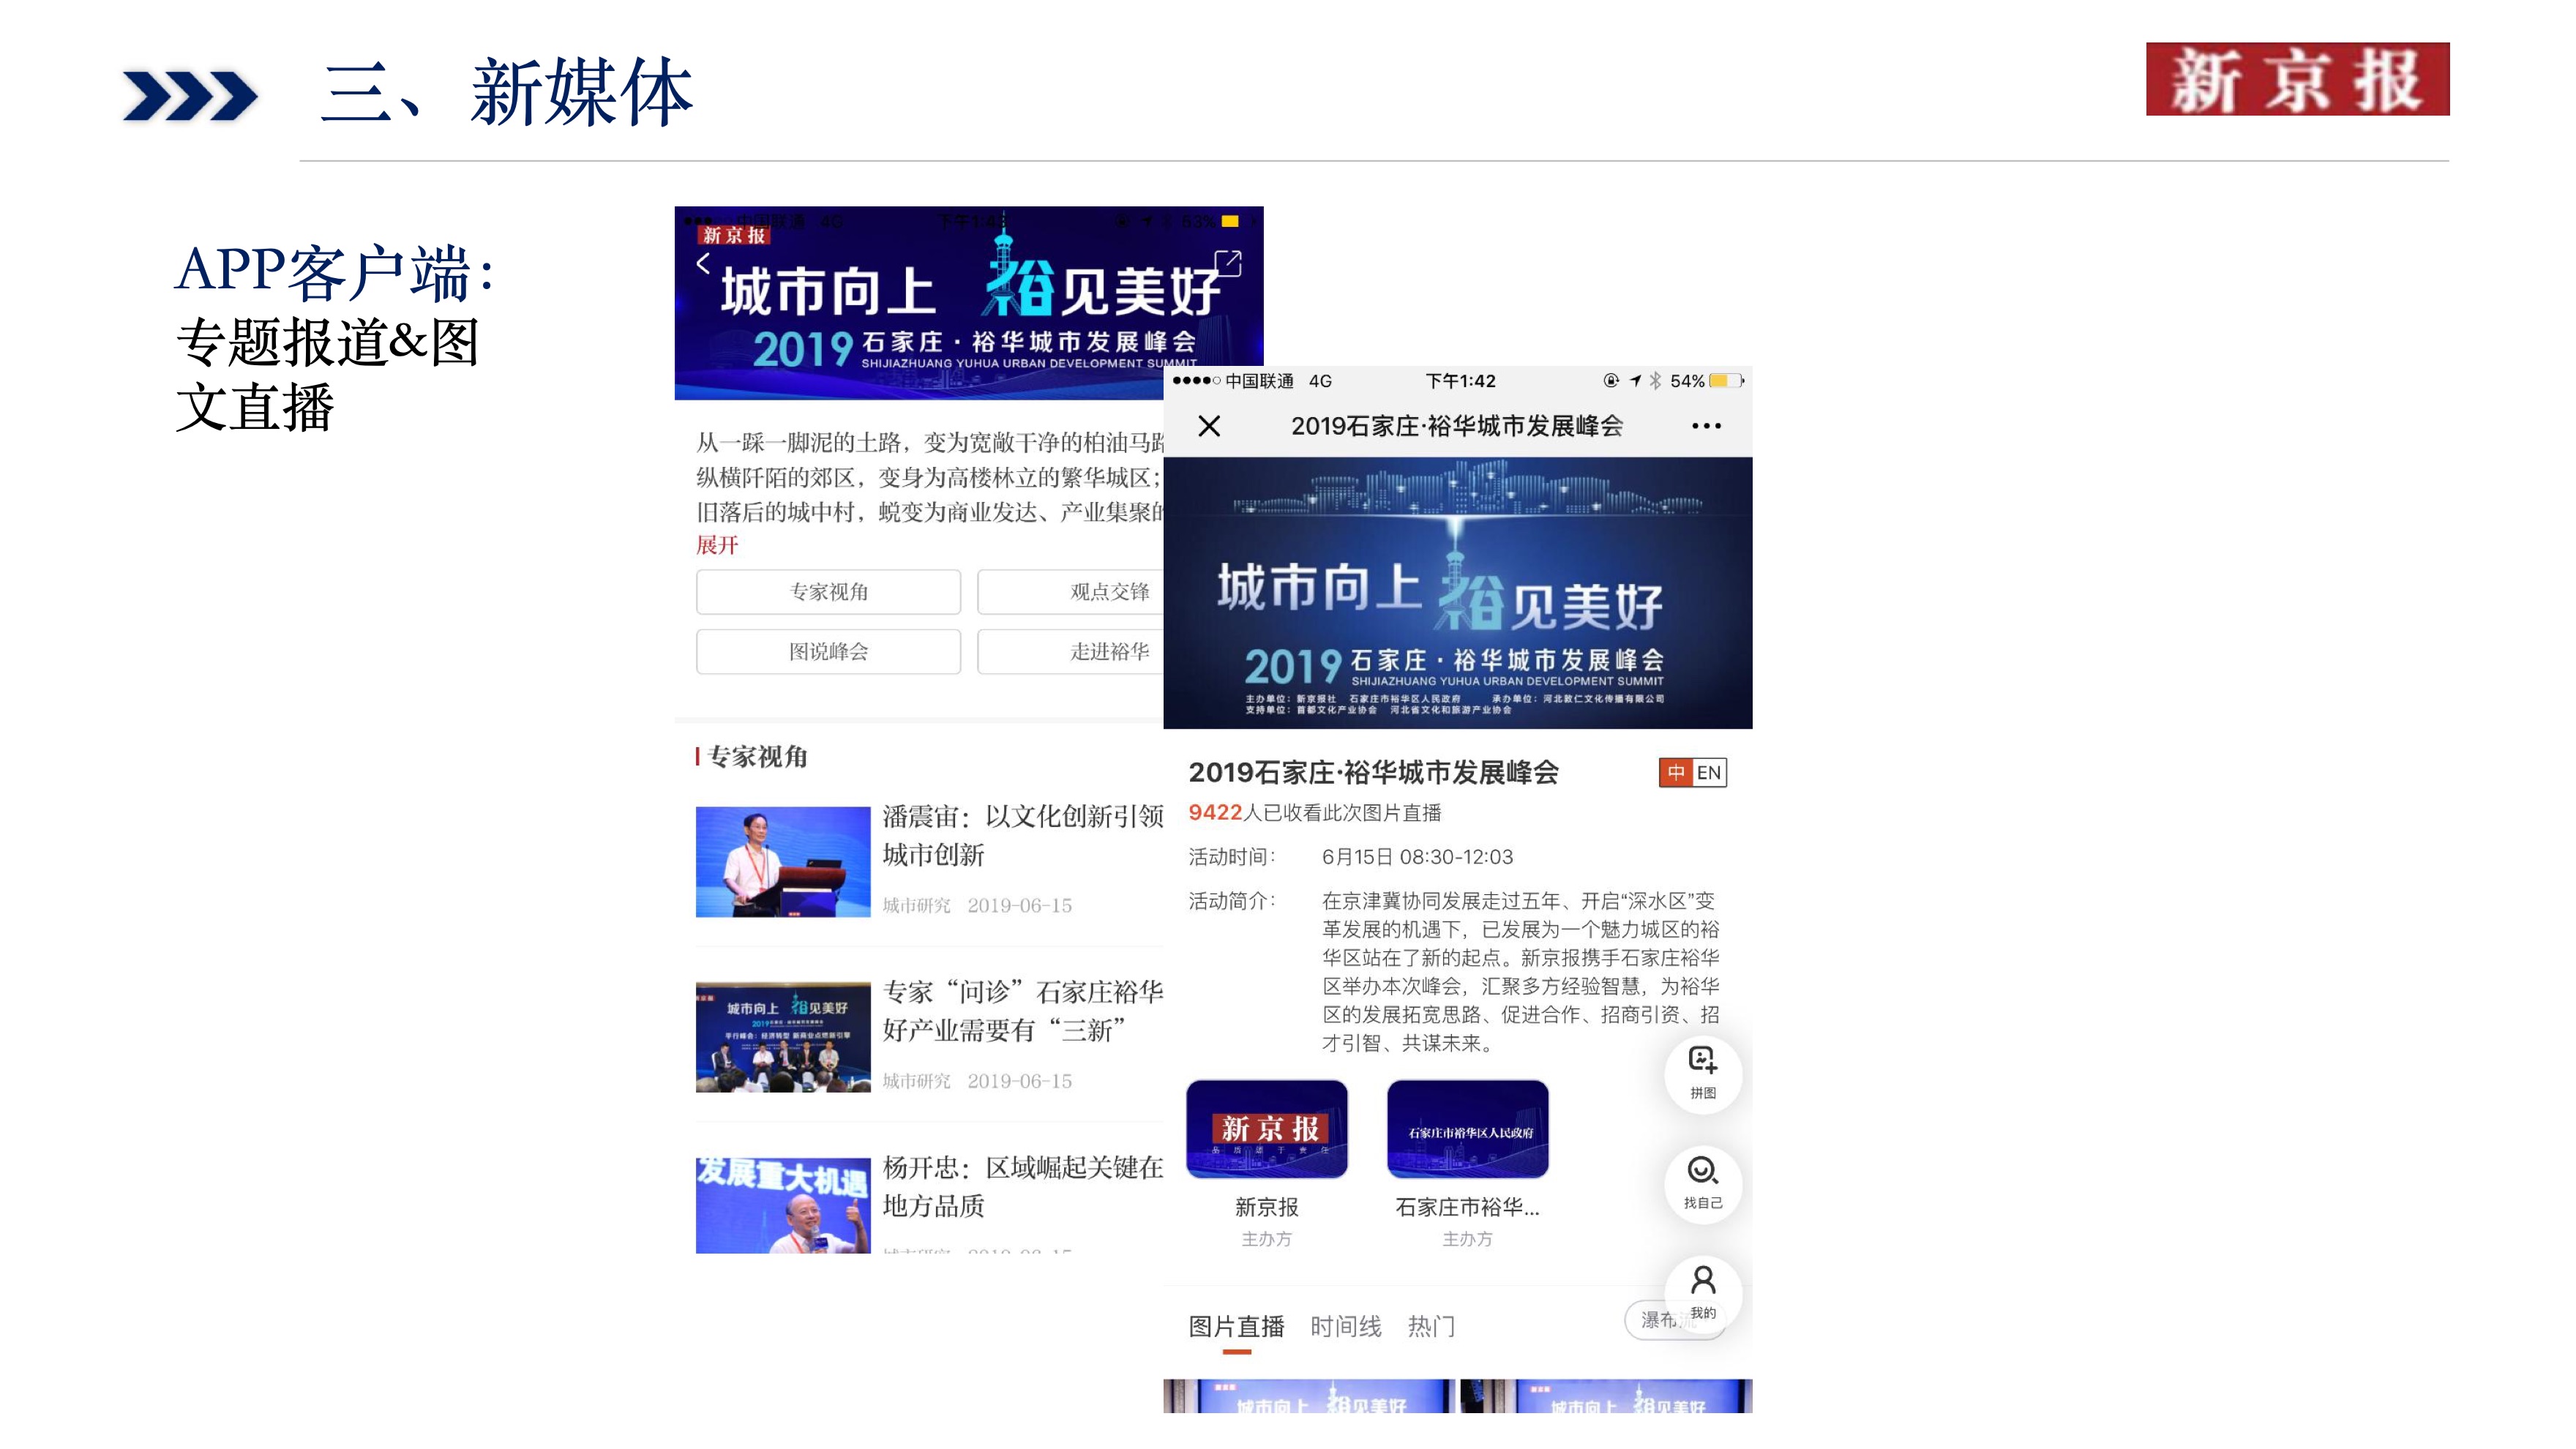
Task: Click the 专家视角 category button
Action: click(x=828, y=592)
